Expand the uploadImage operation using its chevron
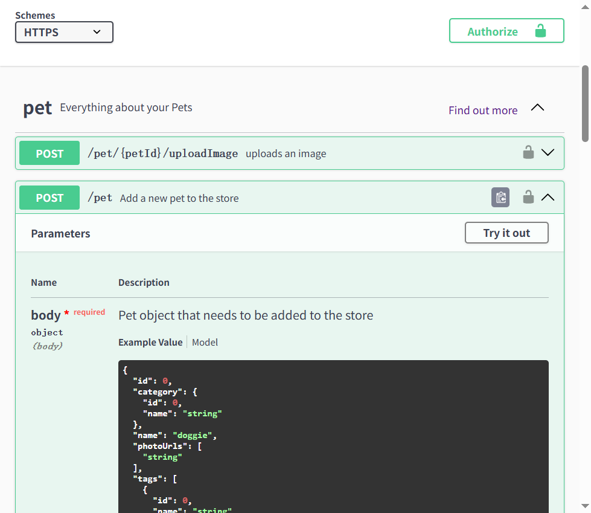 548,153
